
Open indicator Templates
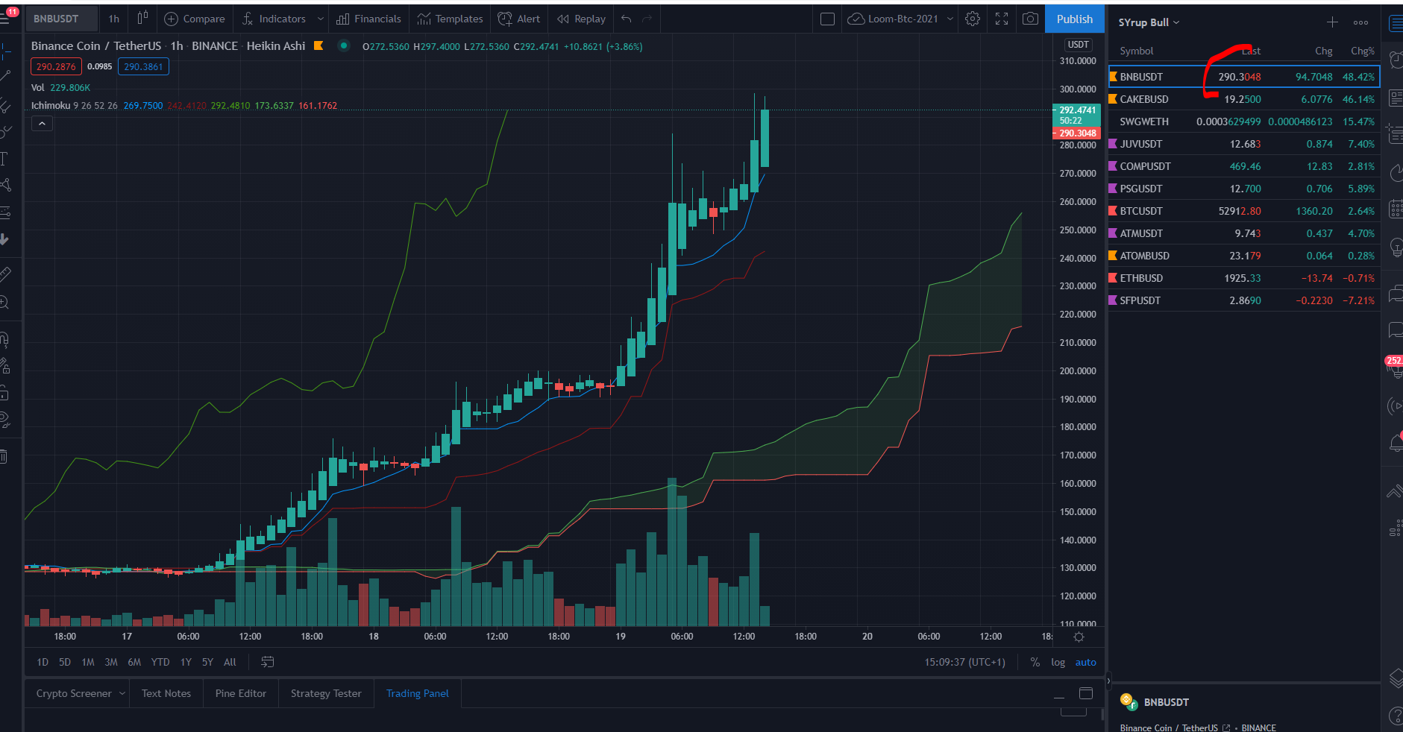click(x=450, y=19)
